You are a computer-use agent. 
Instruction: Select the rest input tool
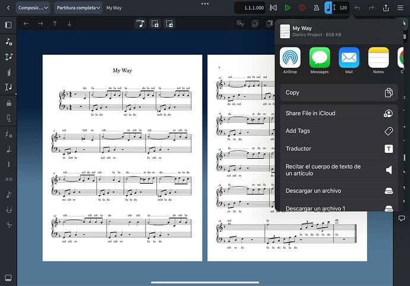9,164
